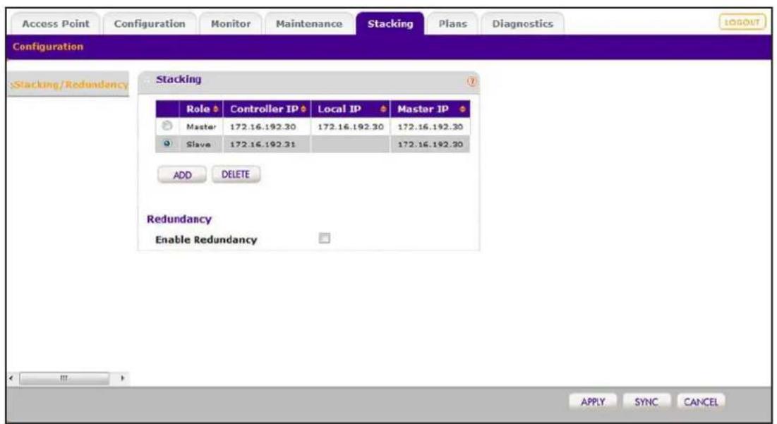
Task: Sort table by Controller IP arrows
Action: pos(303,109)
